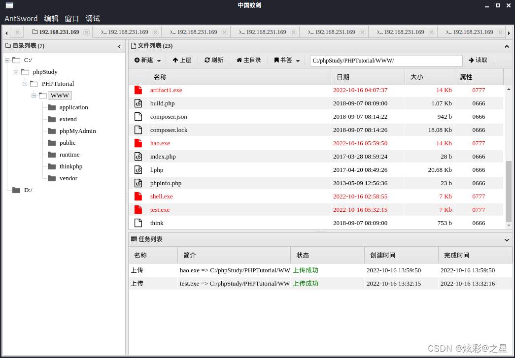515x358 pixels.
Task: Click the phpinfo.php code file icon
Action: pos(138,183)
